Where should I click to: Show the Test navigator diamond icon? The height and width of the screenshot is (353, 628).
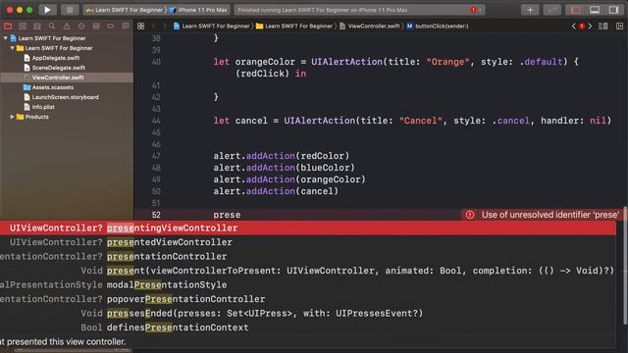click(81, 26)
